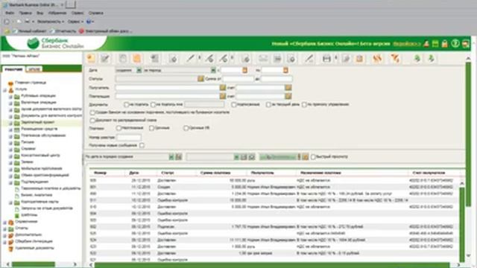Screen dimensions: 477x268
Task: Click the orange funnel filter toolbar icon
Action: click(395, 58)
